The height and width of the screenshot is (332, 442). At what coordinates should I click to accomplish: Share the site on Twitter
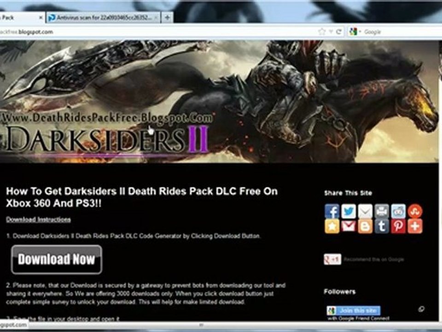(x=349, y=211)
